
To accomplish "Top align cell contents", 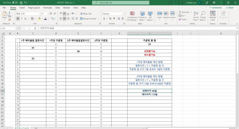I will point(61,14).
